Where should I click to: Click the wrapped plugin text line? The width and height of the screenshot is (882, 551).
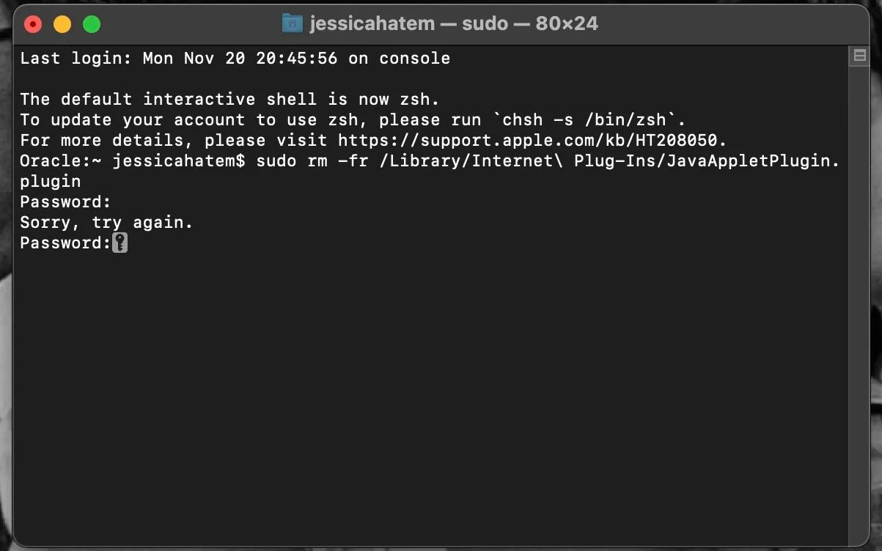[x=49, y=181]
